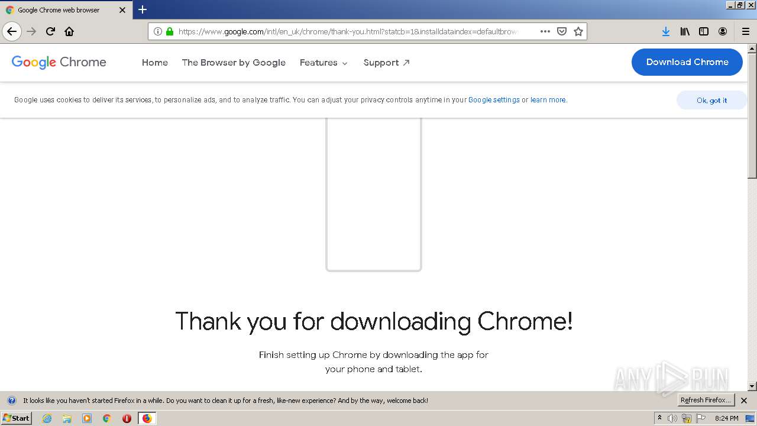757x426 pixels.
Task: Go back using the Firefox back arrow
Action: [12, 31]
